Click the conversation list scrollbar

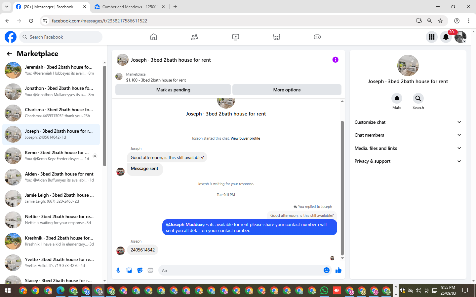[104, 115]
